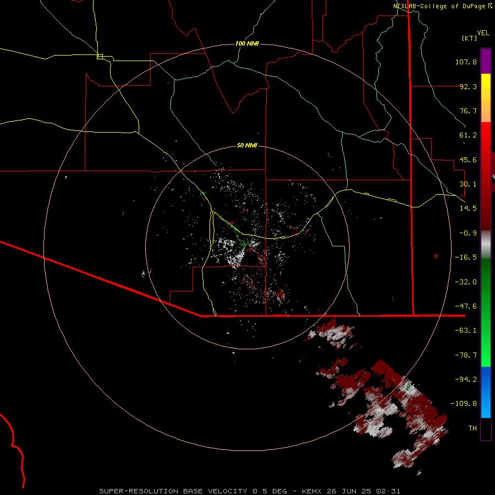Click the 45.6 velocity scale value
The width and height of the screenshot is (495, 495).
click(468, 159)
